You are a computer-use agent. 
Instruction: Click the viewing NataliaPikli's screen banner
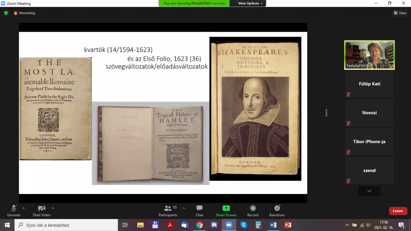coord(194,3)
